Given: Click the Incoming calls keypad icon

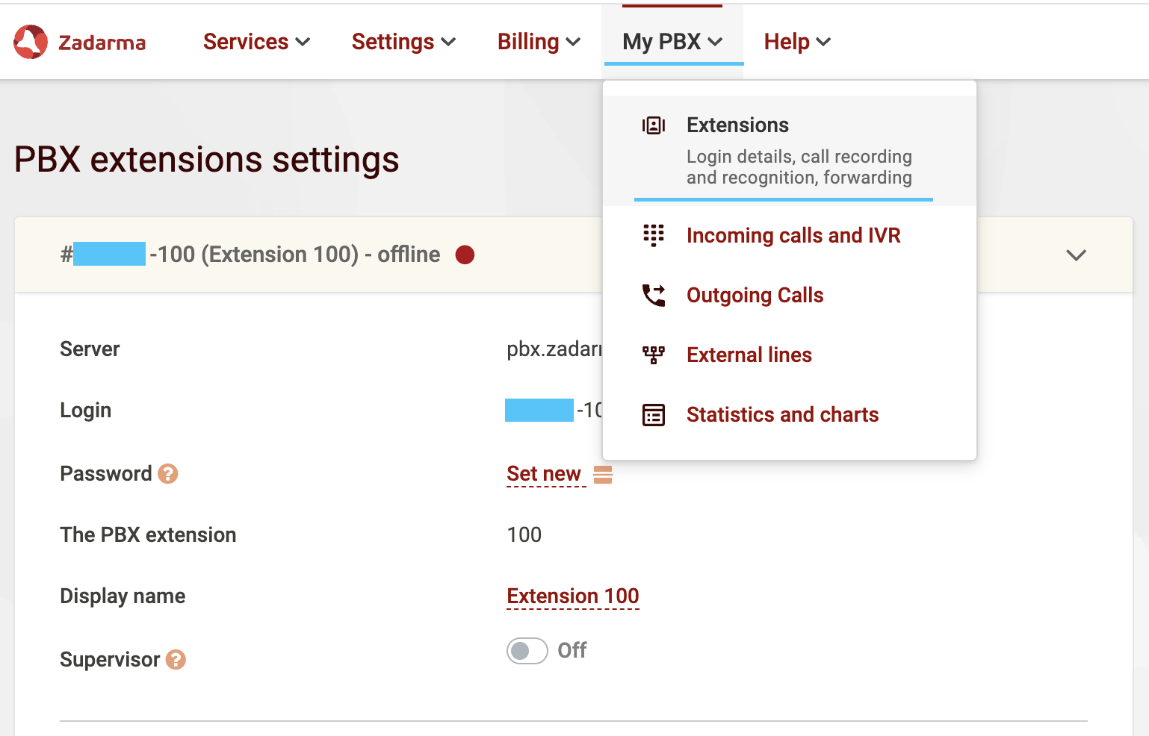Looking at the screenshot, I should click(x=653, y=235).
